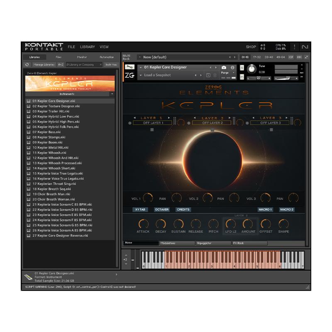
Task: Click piano icon of 03 Kepler Trailer Hit.nki
Action: (x=28, y=111)
